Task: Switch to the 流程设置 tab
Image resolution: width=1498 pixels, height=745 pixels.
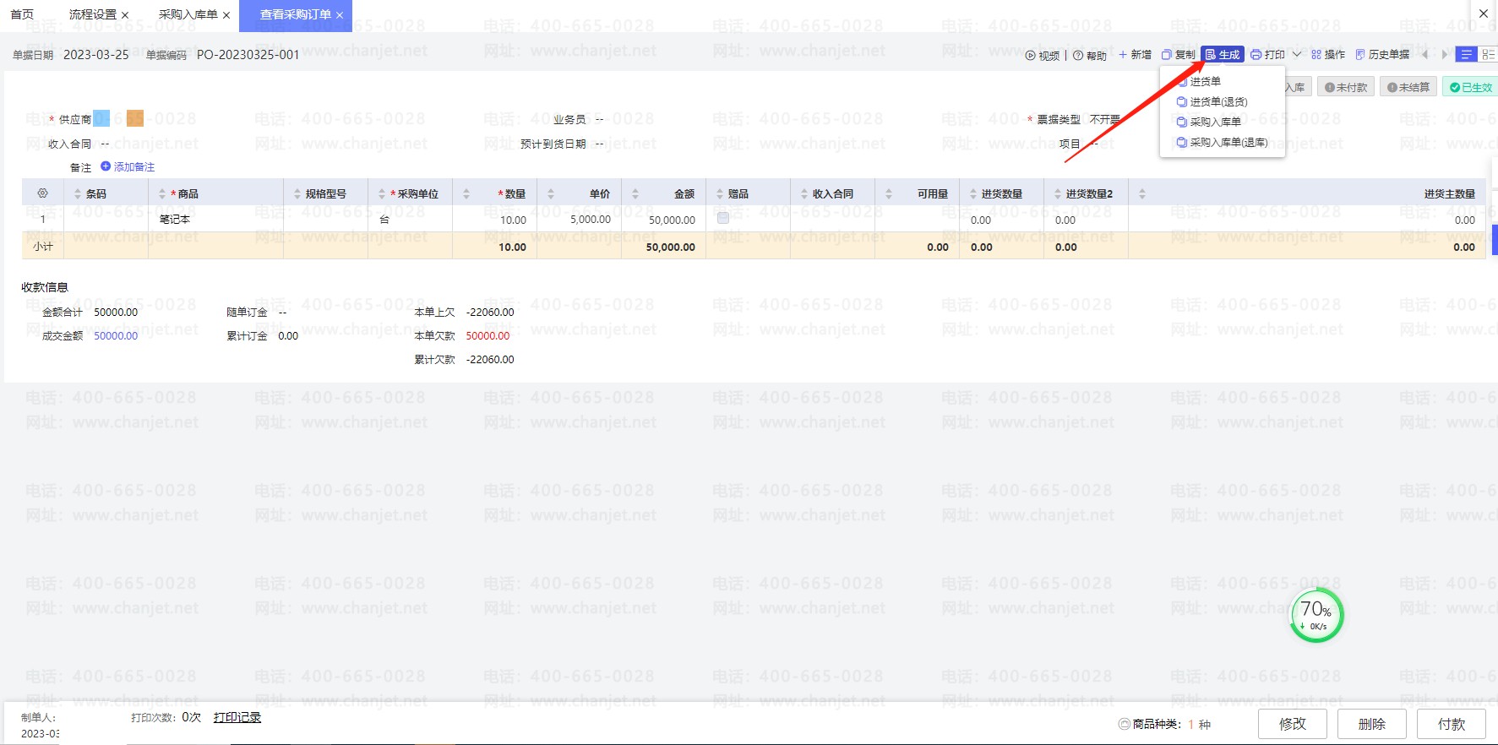Action: pyautogui.click(x=93, y=14)
